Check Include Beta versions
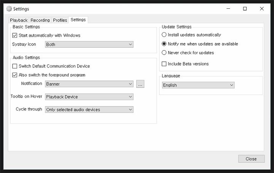 click(x=164, y=64)
